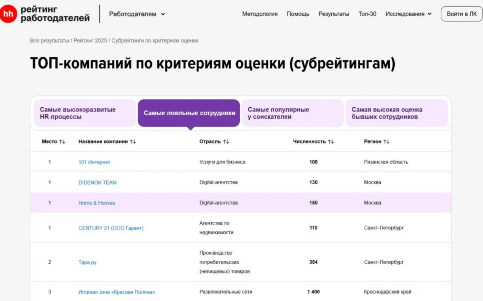Click Производство потребительских (непищевых) товаров cell
Image resolution: width=483 pixels, height=301 pixels.
tap(225, 262)
